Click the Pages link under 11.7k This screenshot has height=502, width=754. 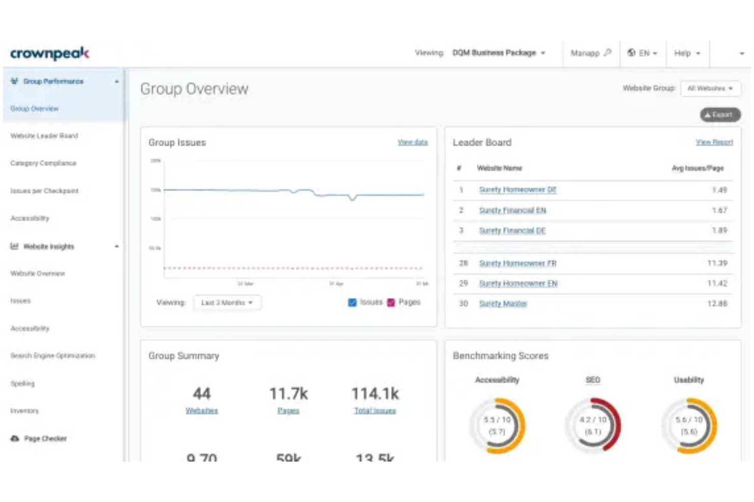click(288, 410)
